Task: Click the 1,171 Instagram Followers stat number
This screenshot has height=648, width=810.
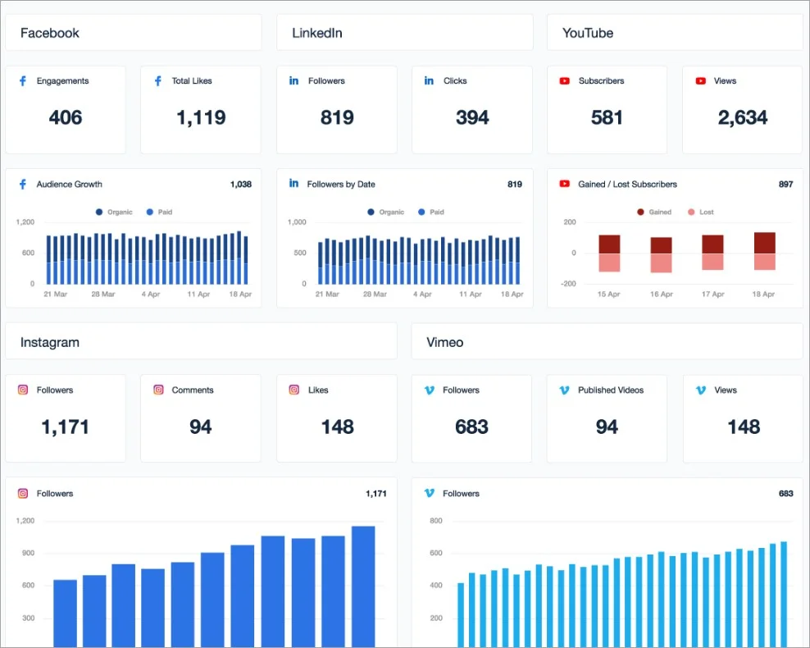Action: (x=66, y=427)
